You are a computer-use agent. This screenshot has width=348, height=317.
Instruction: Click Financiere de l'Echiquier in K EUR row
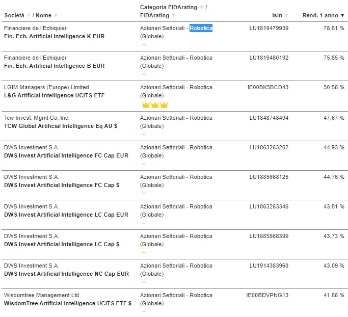click(35, 28)
